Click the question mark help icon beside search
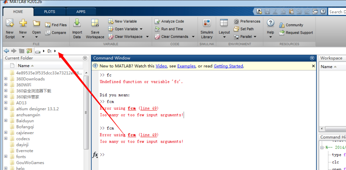 tap(323, 11)
